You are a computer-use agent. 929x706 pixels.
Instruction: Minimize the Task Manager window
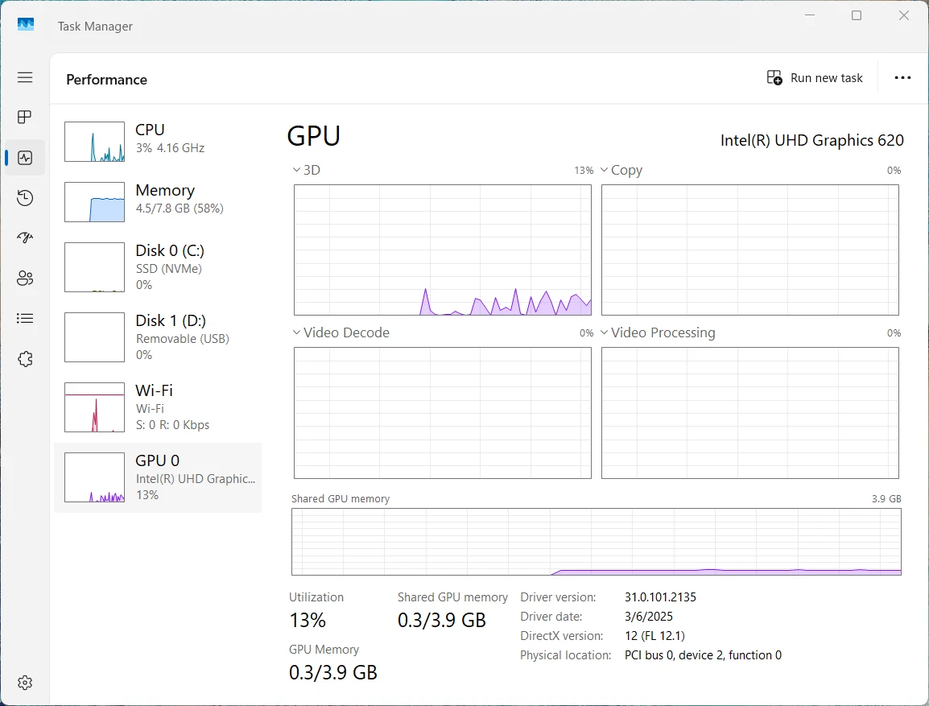coord(810,15)
